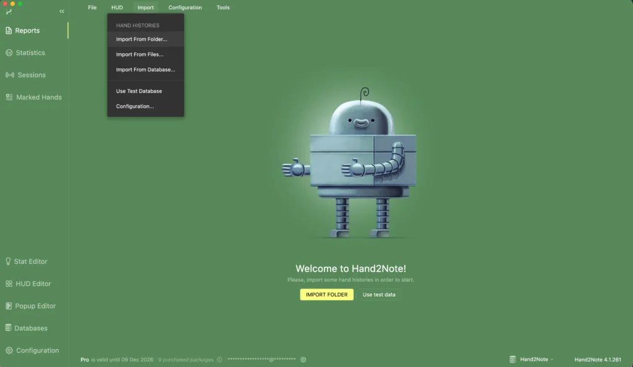Open the HUD menu
This screenshot has width=633, height=367.
pyautogui.click(x=117, y=7)
